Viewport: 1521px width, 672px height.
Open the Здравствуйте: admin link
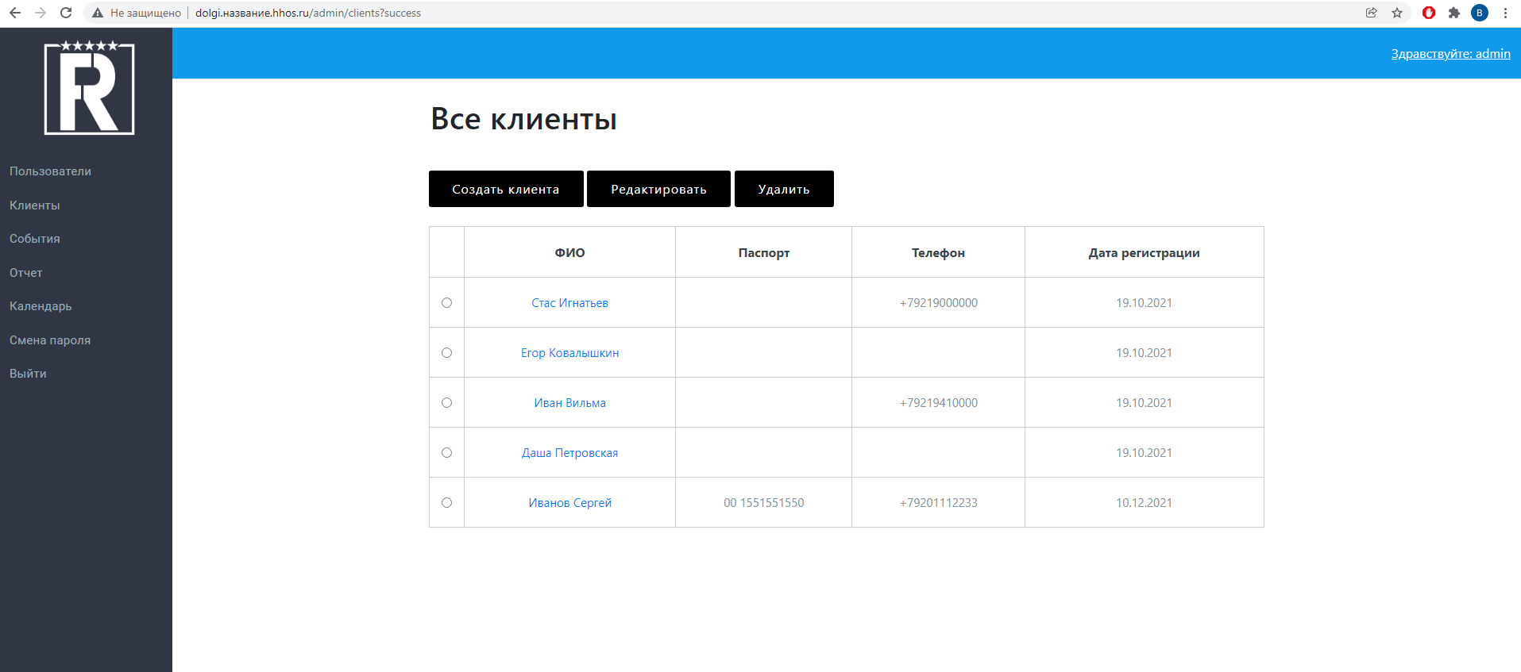click(x=1450, y=54)
